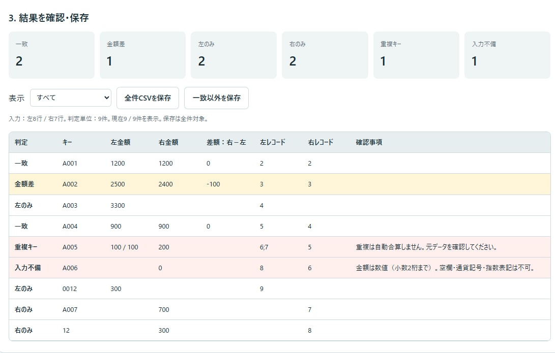Click the left amount 2500
The width and height of the screenshot is (555, 353).
[x=118, y=184]
